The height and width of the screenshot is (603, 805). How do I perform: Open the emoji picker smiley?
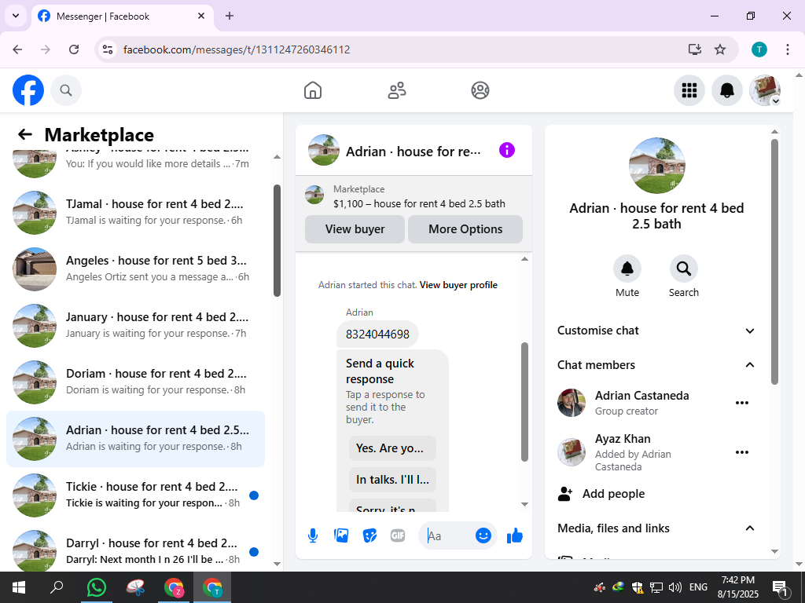coord(483,535)
